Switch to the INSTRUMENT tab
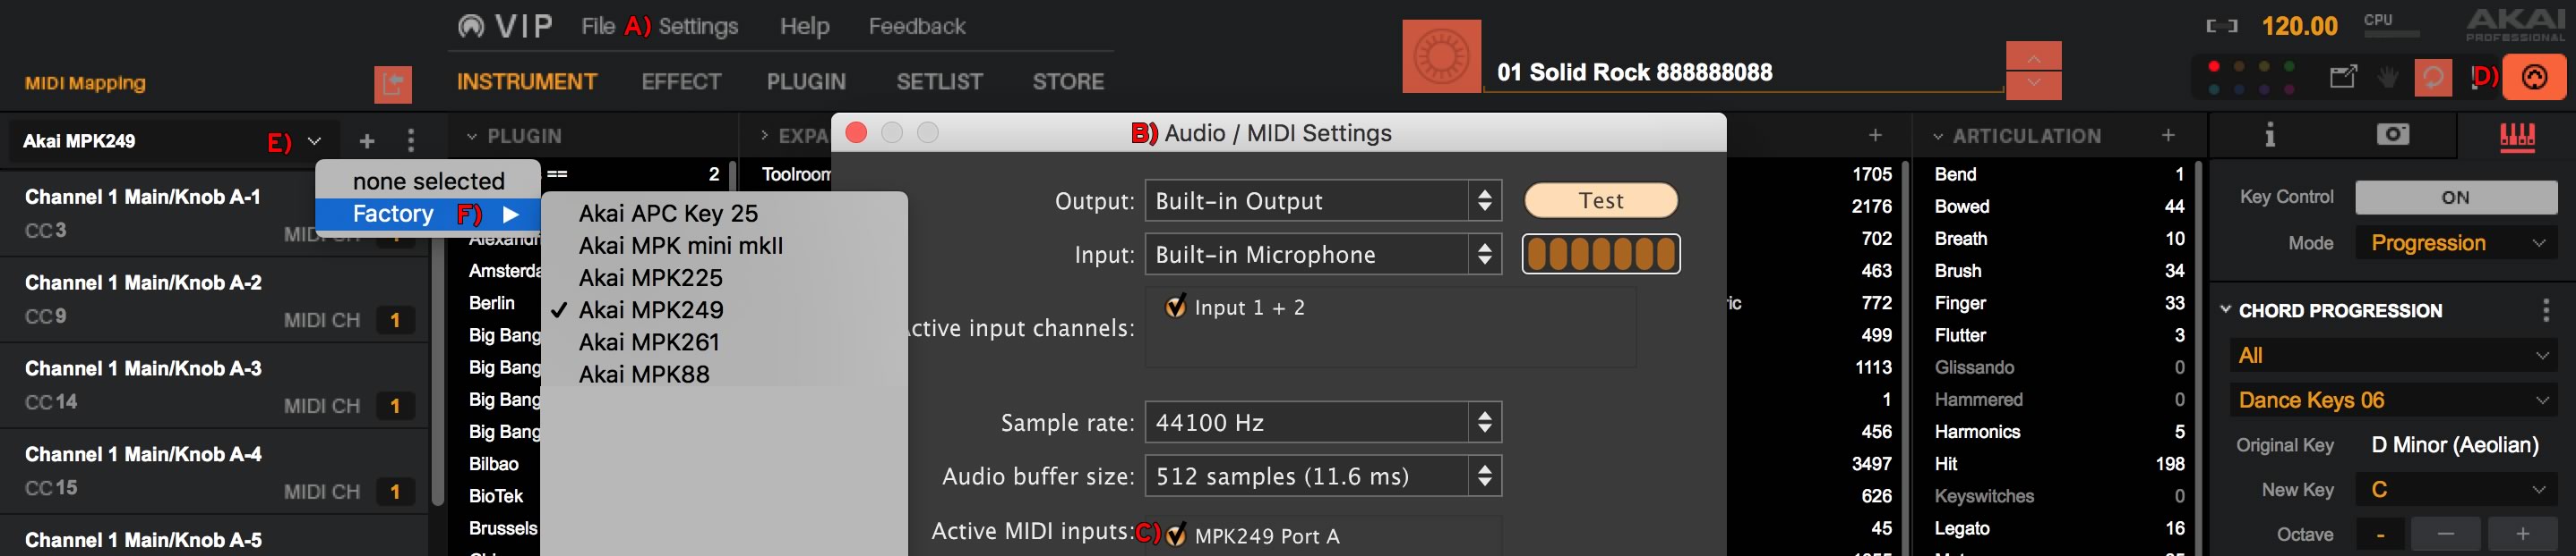The image size is (2576, 556). 527,82
